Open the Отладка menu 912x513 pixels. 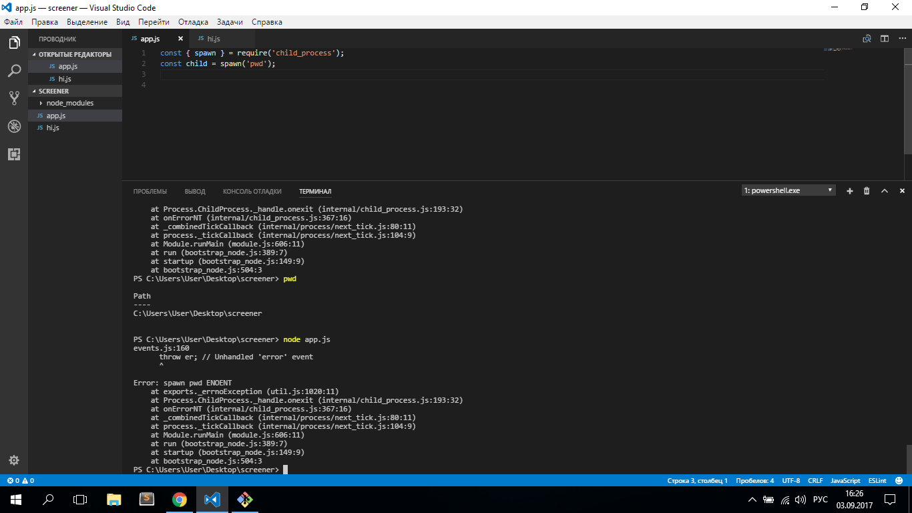(x=194, y=22)
